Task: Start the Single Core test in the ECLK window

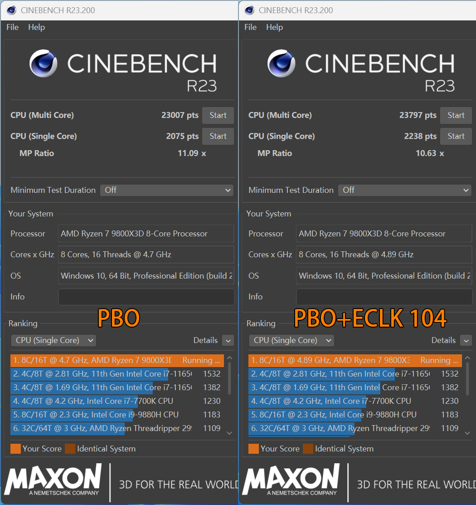Action: point(456,136)
